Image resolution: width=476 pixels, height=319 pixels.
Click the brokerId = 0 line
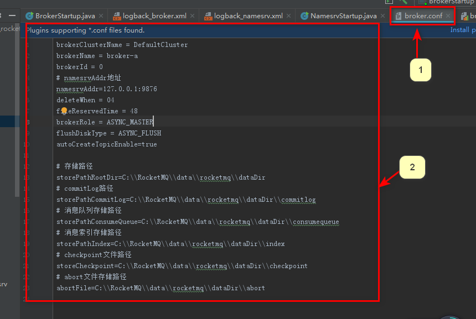coord(80,67)
